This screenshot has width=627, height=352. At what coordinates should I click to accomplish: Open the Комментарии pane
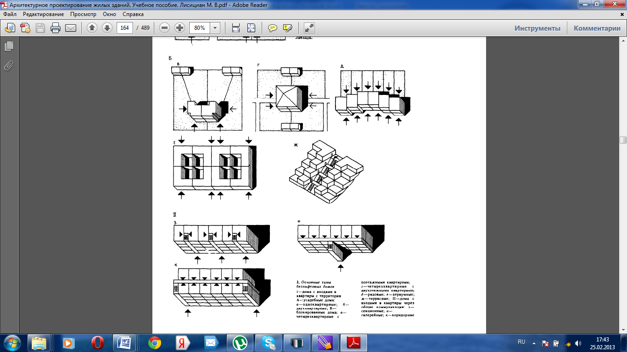(597, 28)
